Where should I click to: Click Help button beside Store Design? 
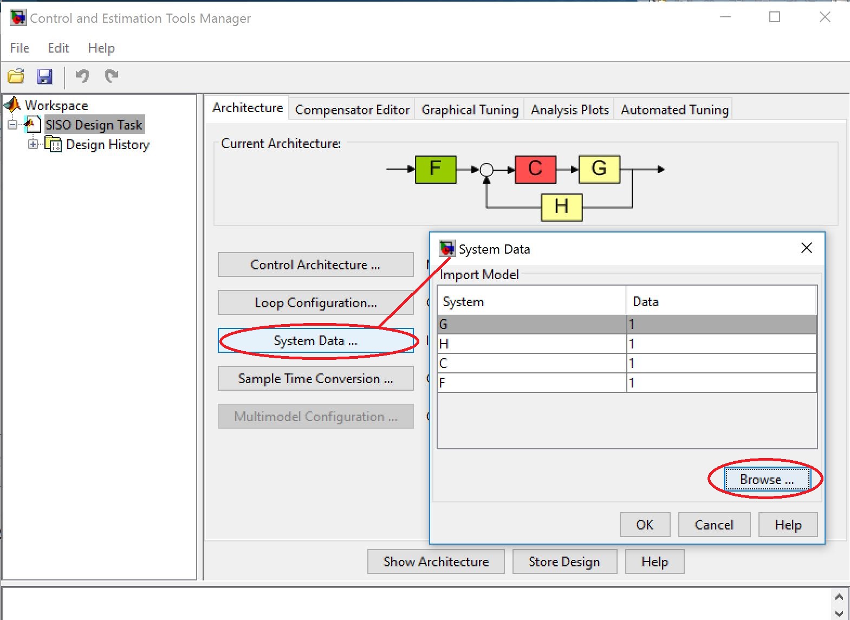(x=655, y=561)
